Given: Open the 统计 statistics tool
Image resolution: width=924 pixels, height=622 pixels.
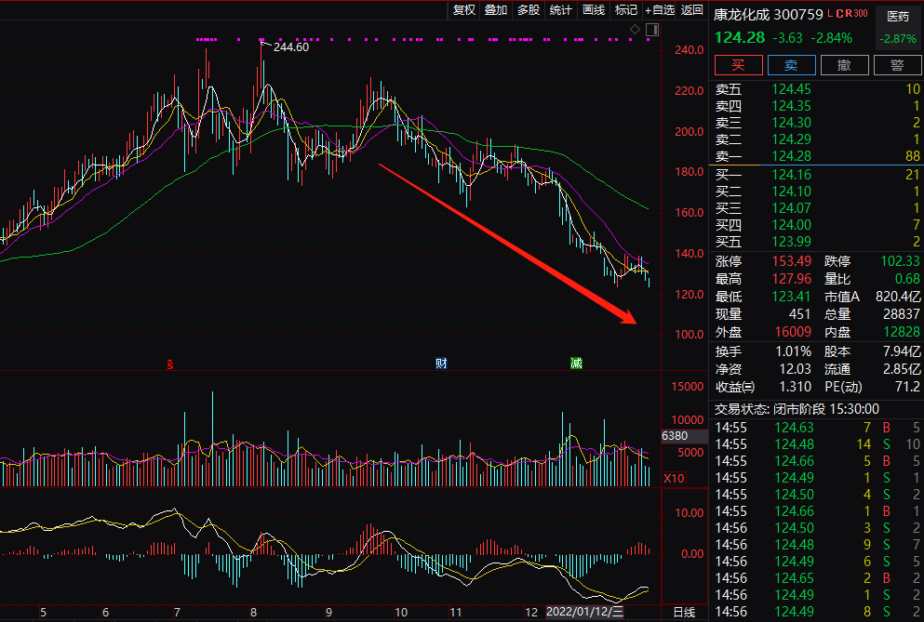Looking at the screenshot, I should [x=561, y=10].
